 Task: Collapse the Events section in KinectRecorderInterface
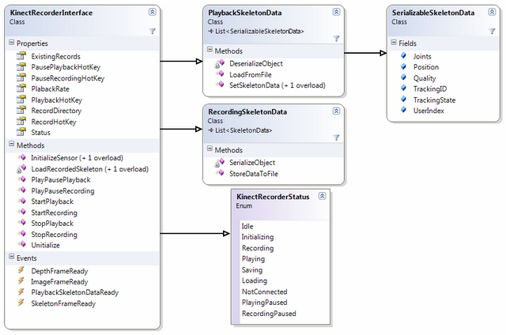point(12,257)
